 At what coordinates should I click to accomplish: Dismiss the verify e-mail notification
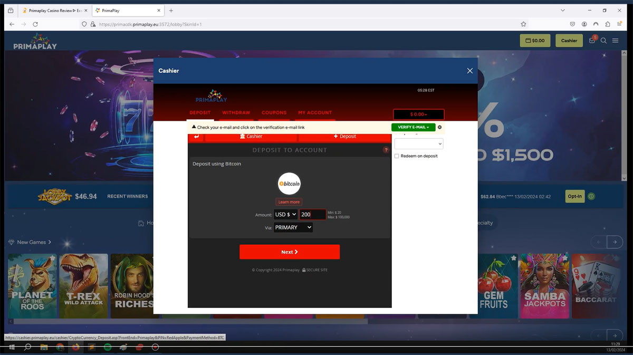(439, 127)
